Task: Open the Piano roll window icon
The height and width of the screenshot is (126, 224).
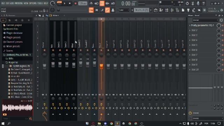Action: (x=161, y=10)
